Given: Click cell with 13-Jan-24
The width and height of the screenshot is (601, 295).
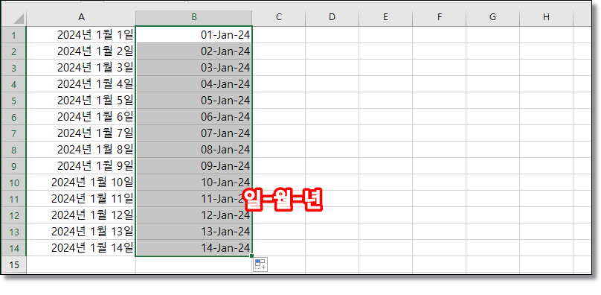Looking at the screenshot, I should (x=194, y=232).
